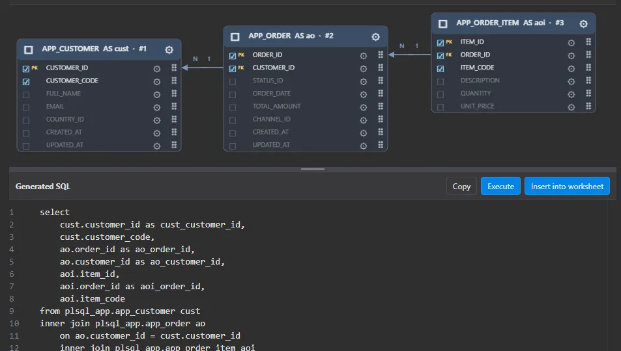Screen dimensions: 621x351
Task: Uncheck CUSTOMER_CODE column checkbox
Action: point(26,82)
